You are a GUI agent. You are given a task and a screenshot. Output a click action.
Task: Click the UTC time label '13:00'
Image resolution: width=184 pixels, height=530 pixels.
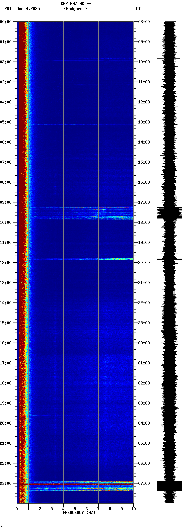point(144,122)
